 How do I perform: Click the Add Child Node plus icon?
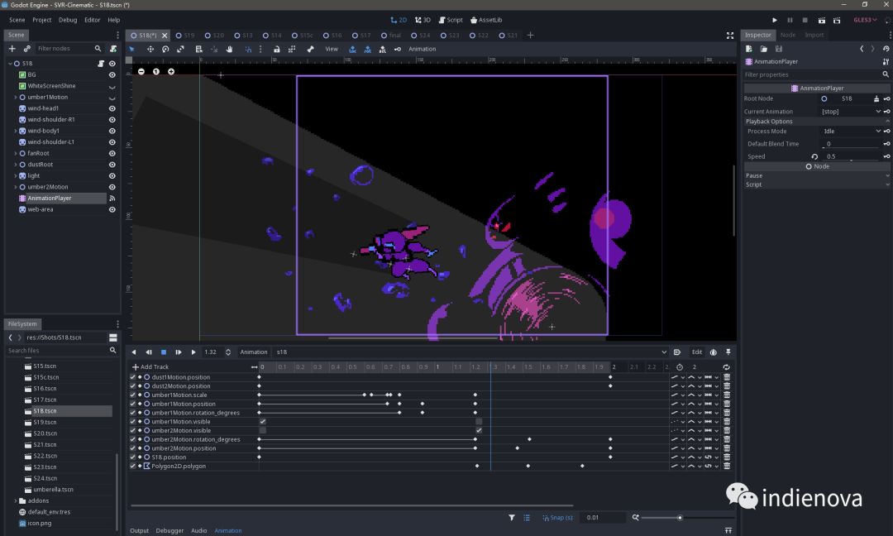tap(12, 49)
